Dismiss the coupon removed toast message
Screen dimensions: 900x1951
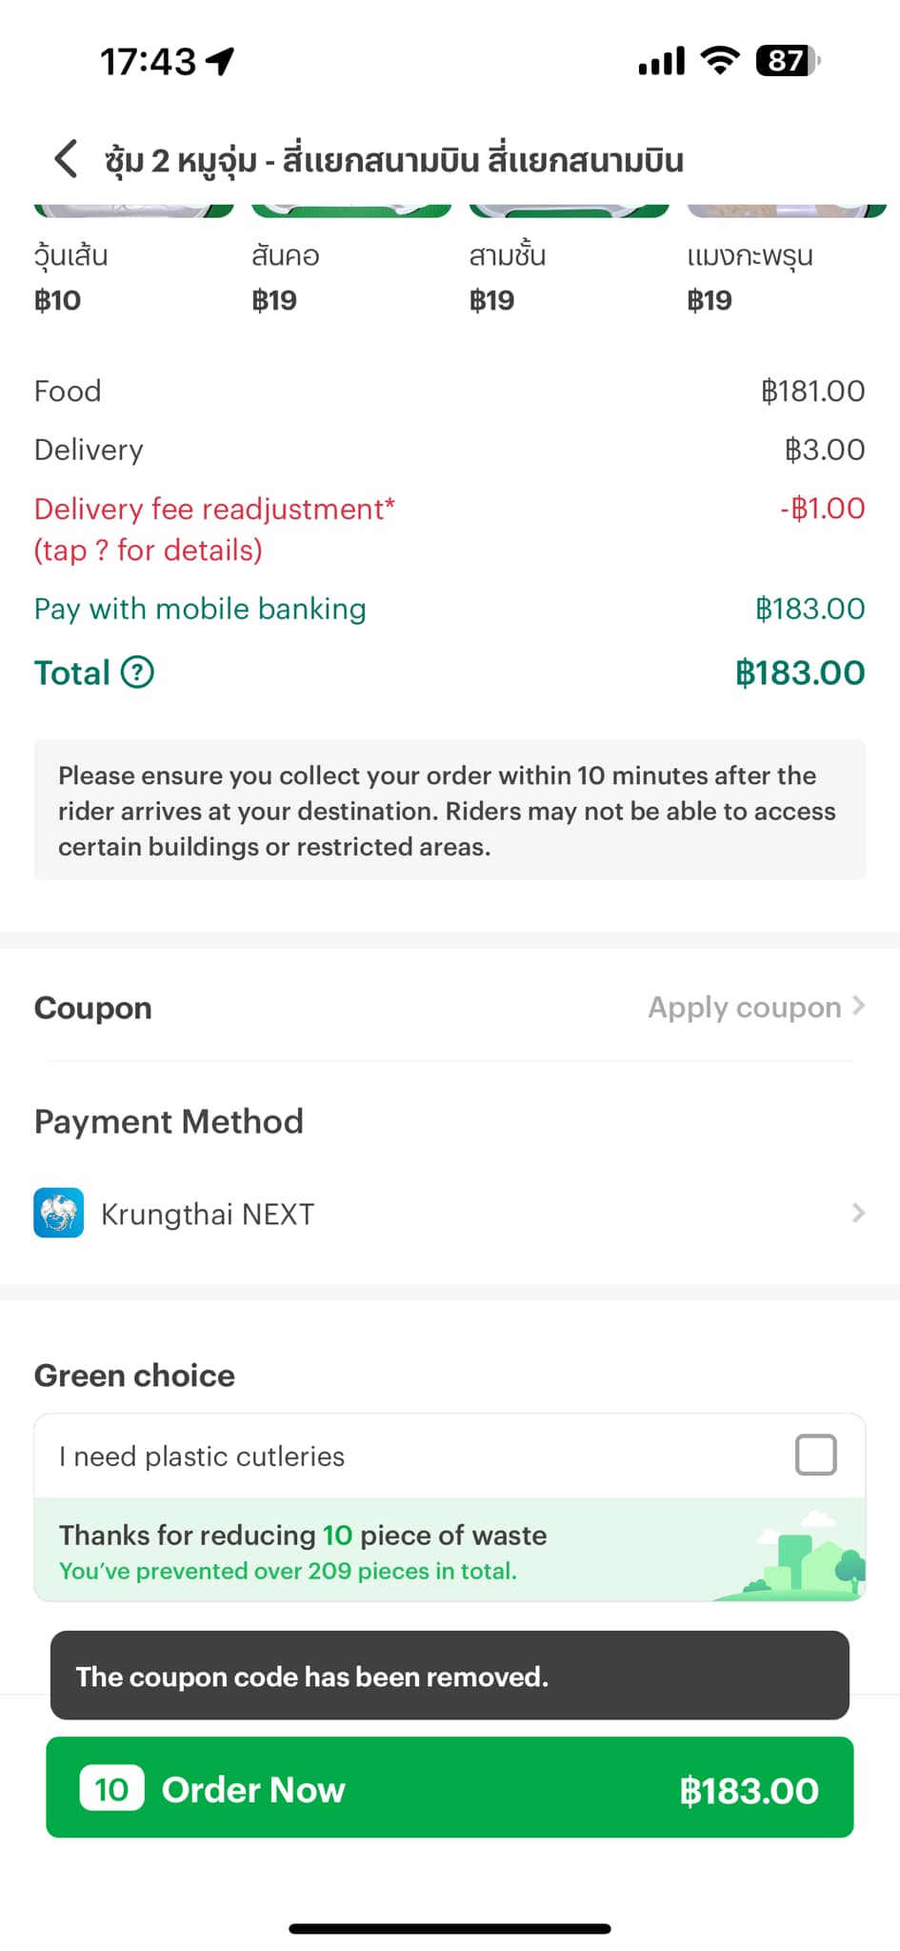click(450, 1676)
